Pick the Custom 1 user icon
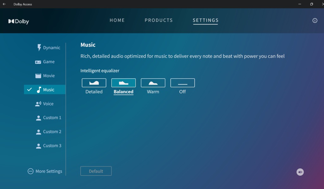The height and width of the screenshot is (189, 324). tap(38, 118)
